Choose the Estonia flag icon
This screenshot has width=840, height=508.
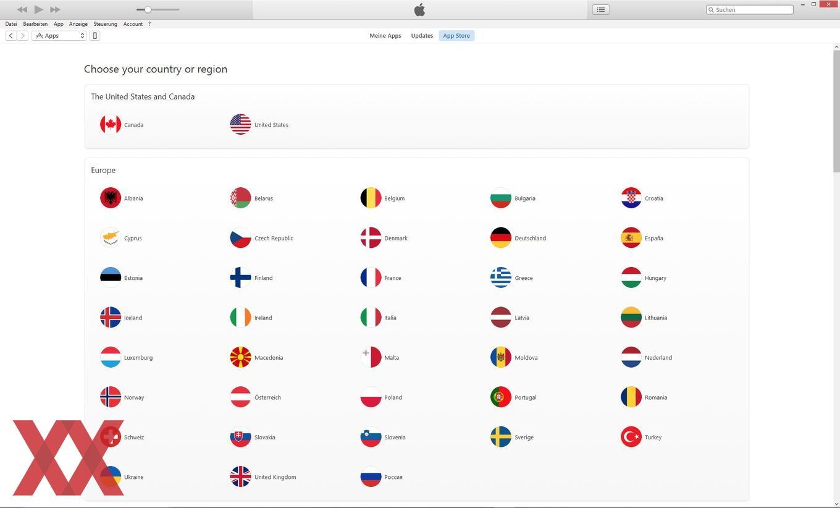tap(111, 277)
